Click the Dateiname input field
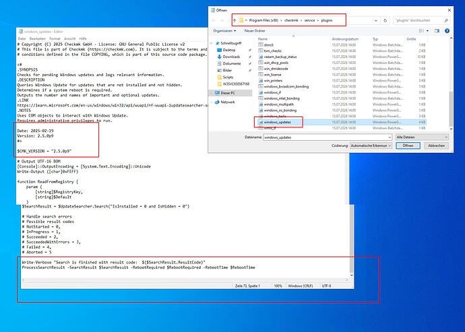 point(328,137)
